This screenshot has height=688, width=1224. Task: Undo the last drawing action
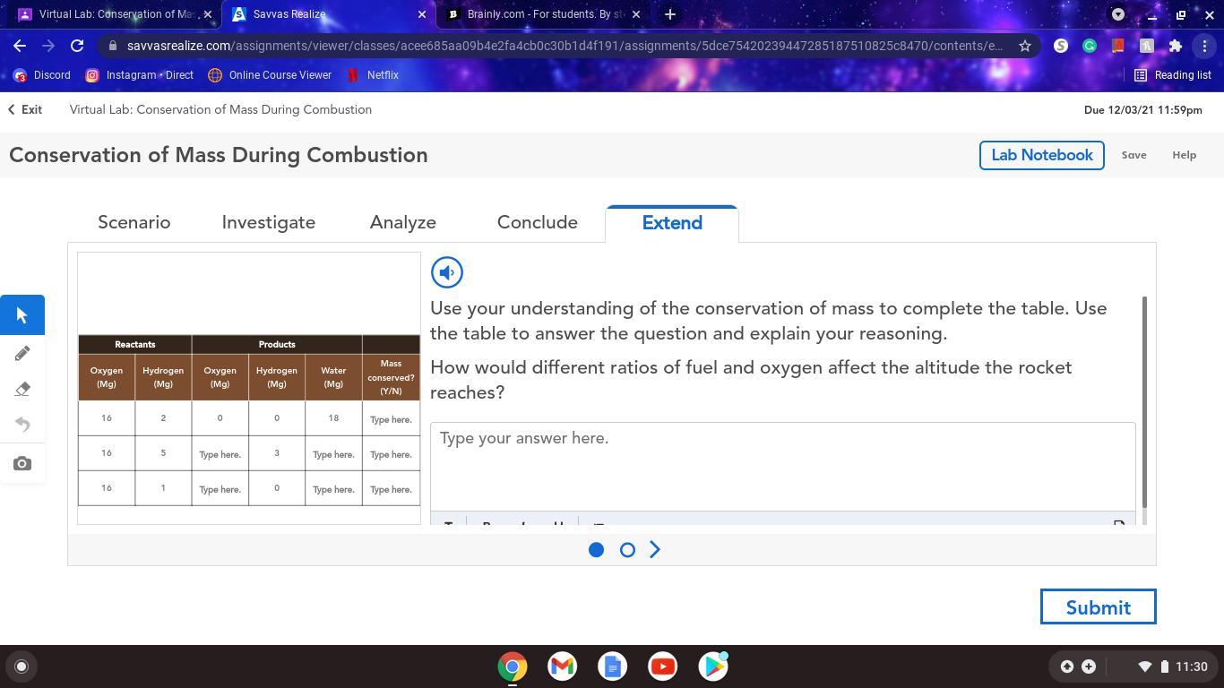[22, 425]
